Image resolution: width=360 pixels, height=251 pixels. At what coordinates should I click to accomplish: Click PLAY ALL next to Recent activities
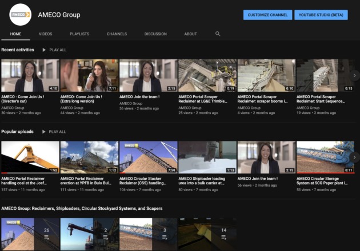[58, 50]
